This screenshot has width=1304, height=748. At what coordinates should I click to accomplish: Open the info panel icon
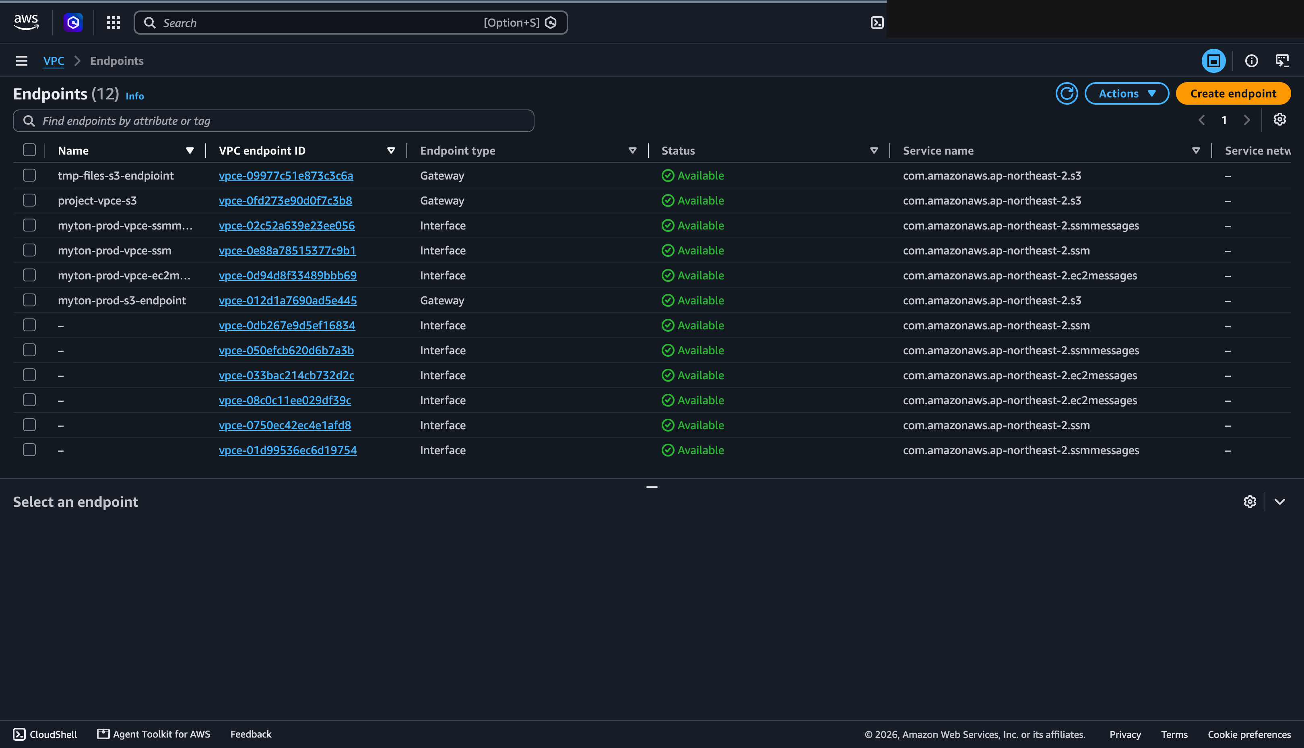[1251, 61]
